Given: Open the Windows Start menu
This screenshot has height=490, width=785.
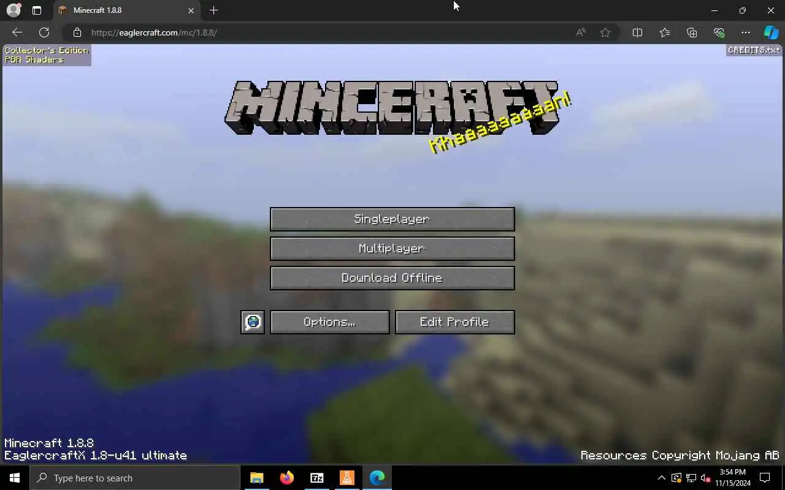Looking at the screenshot, I should [x=15, y=478].
